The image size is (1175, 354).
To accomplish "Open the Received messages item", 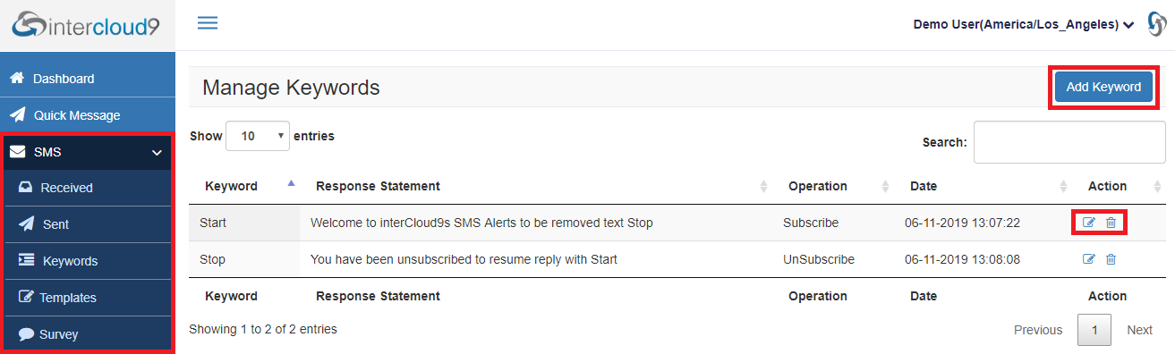I will [88, 188].
